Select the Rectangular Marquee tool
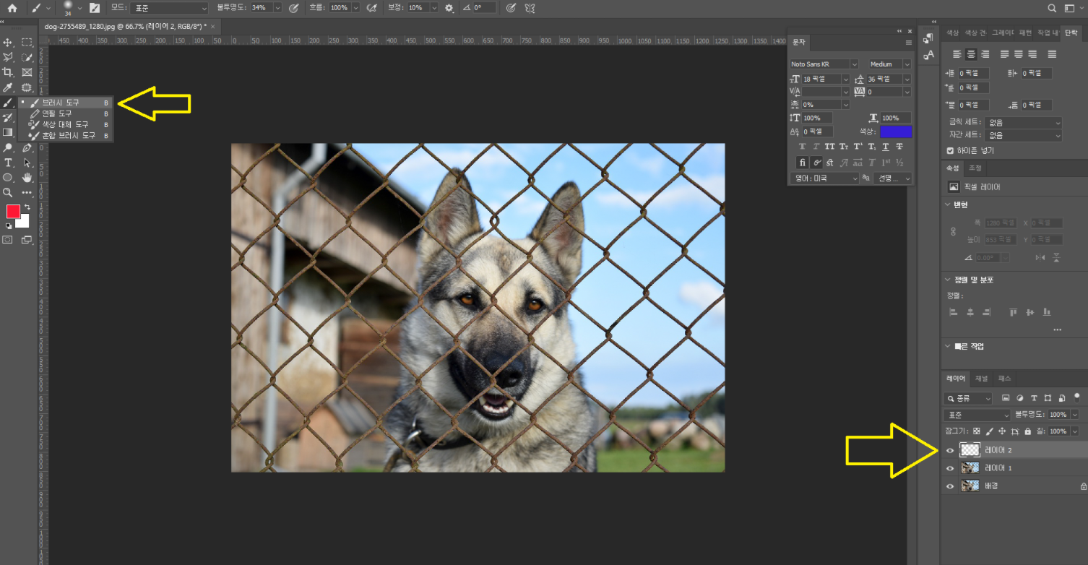 [x=27, y=43]
